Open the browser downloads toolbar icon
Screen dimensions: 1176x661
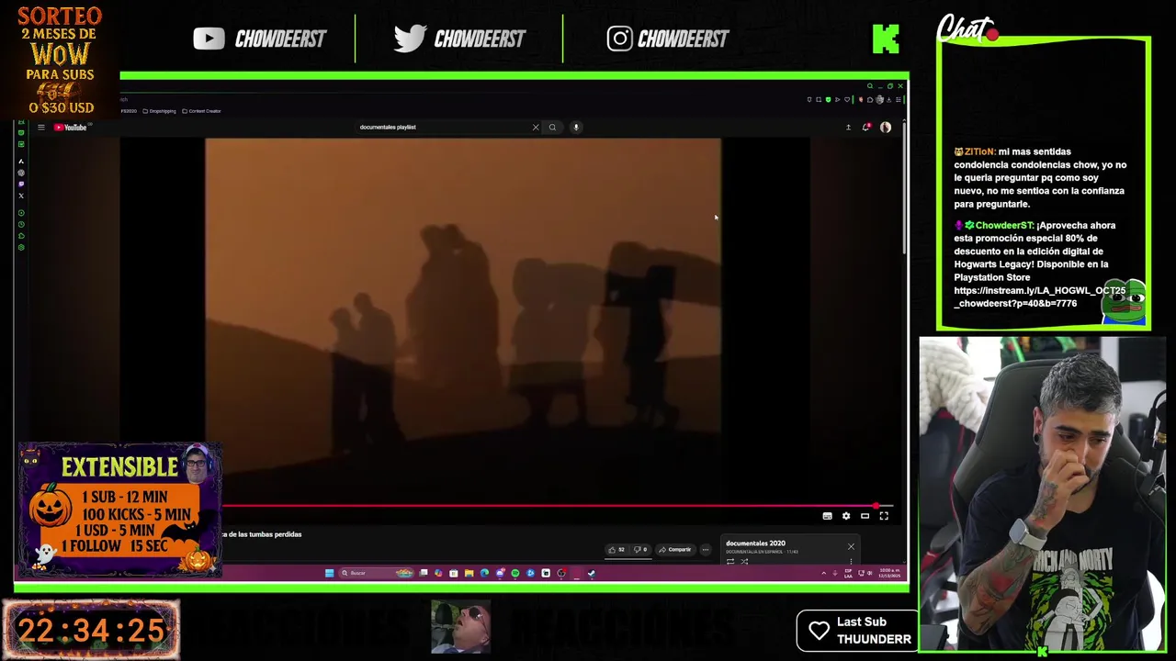coord(888,100)
